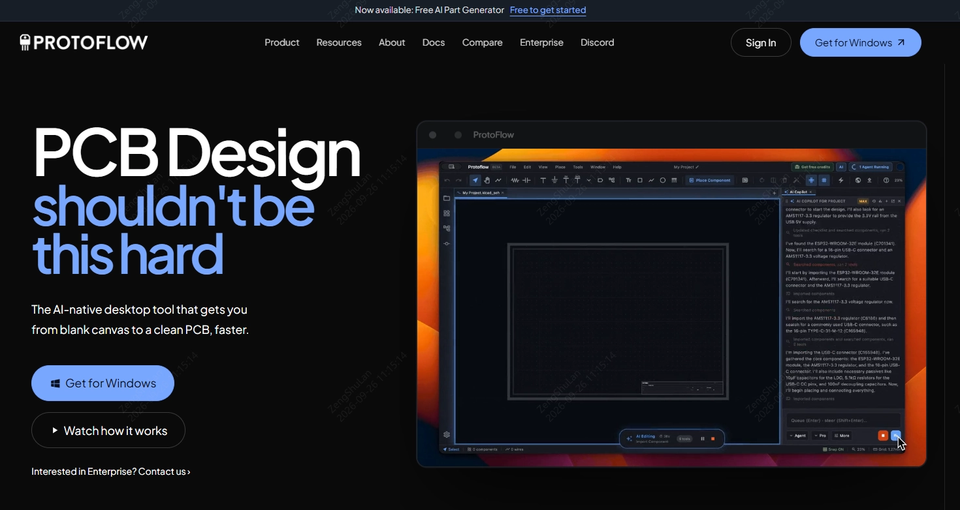Screen dimensions: 960x510
Task: Click the Get free credits button in the app
Action: click(x=812, y=167)
